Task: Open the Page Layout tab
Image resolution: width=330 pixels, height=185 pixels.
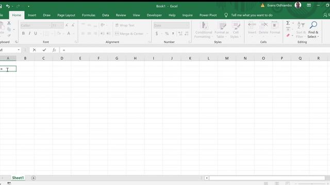Action: (67, 15)
